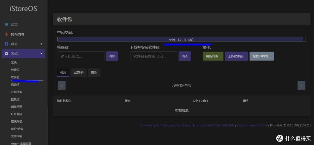Click the 配置 OPKG button
Viewport: 314px width, 145px height.
(262, 56)
